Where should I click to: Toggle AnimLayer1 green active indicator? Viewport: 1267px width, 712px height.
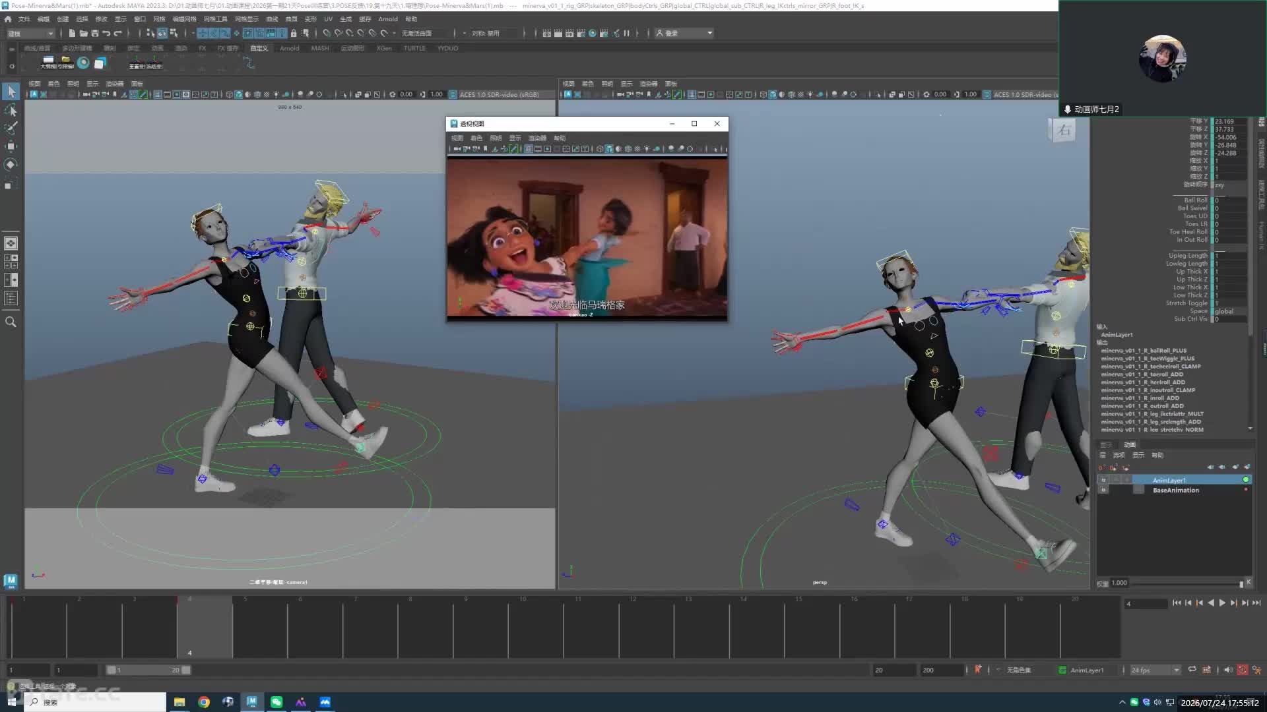1246,479
